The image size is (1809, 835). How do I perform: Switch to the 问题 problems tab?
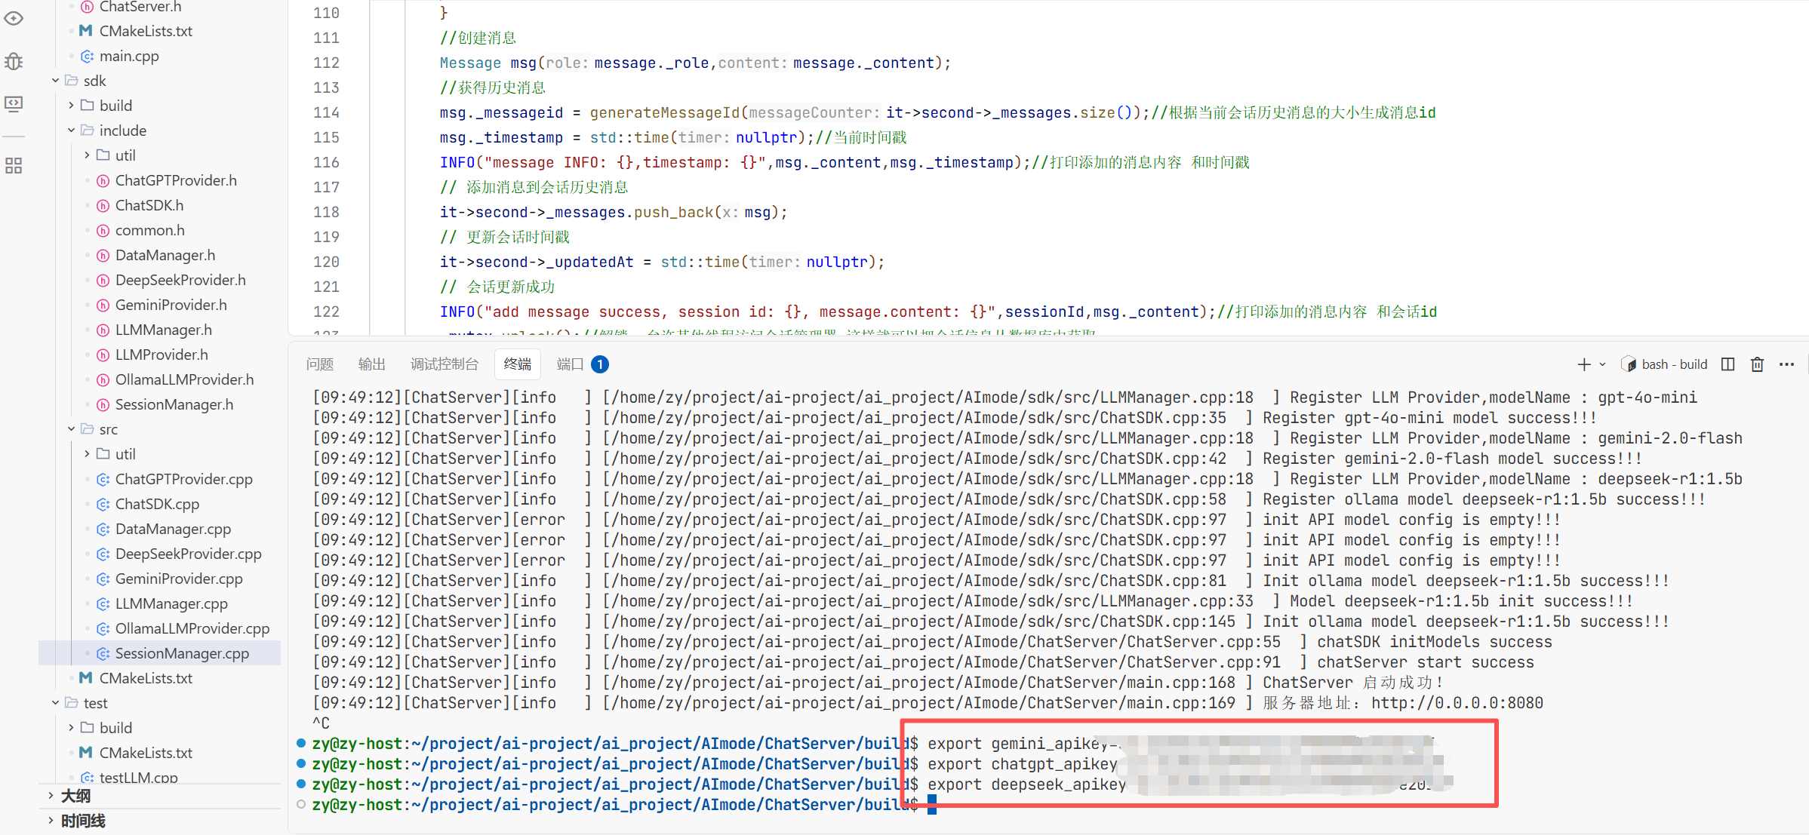tap(320, 365)
